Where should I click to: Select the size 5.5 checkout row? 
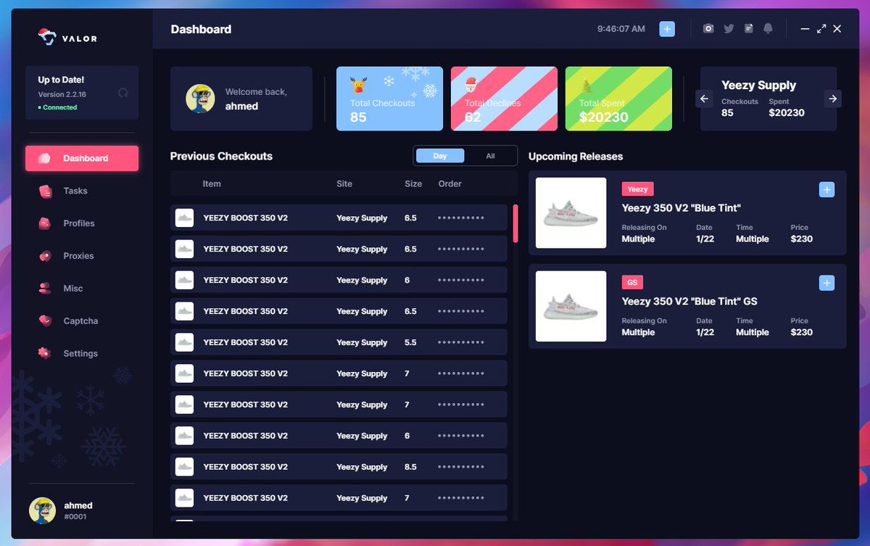[x=339, y=342]
